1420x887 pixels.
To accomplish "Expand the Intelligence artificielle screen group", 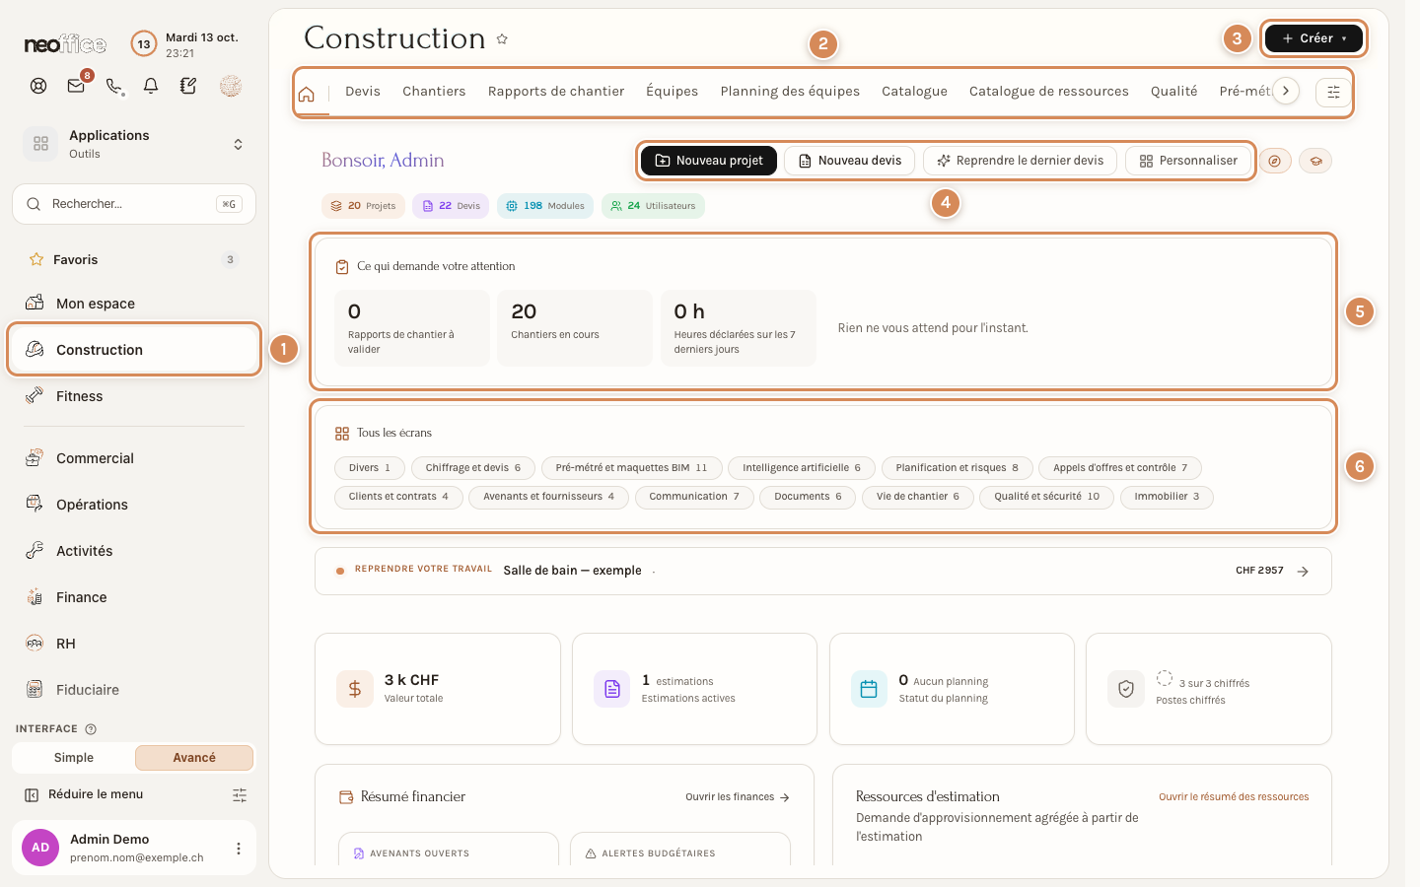I will (x=802, y=468).
